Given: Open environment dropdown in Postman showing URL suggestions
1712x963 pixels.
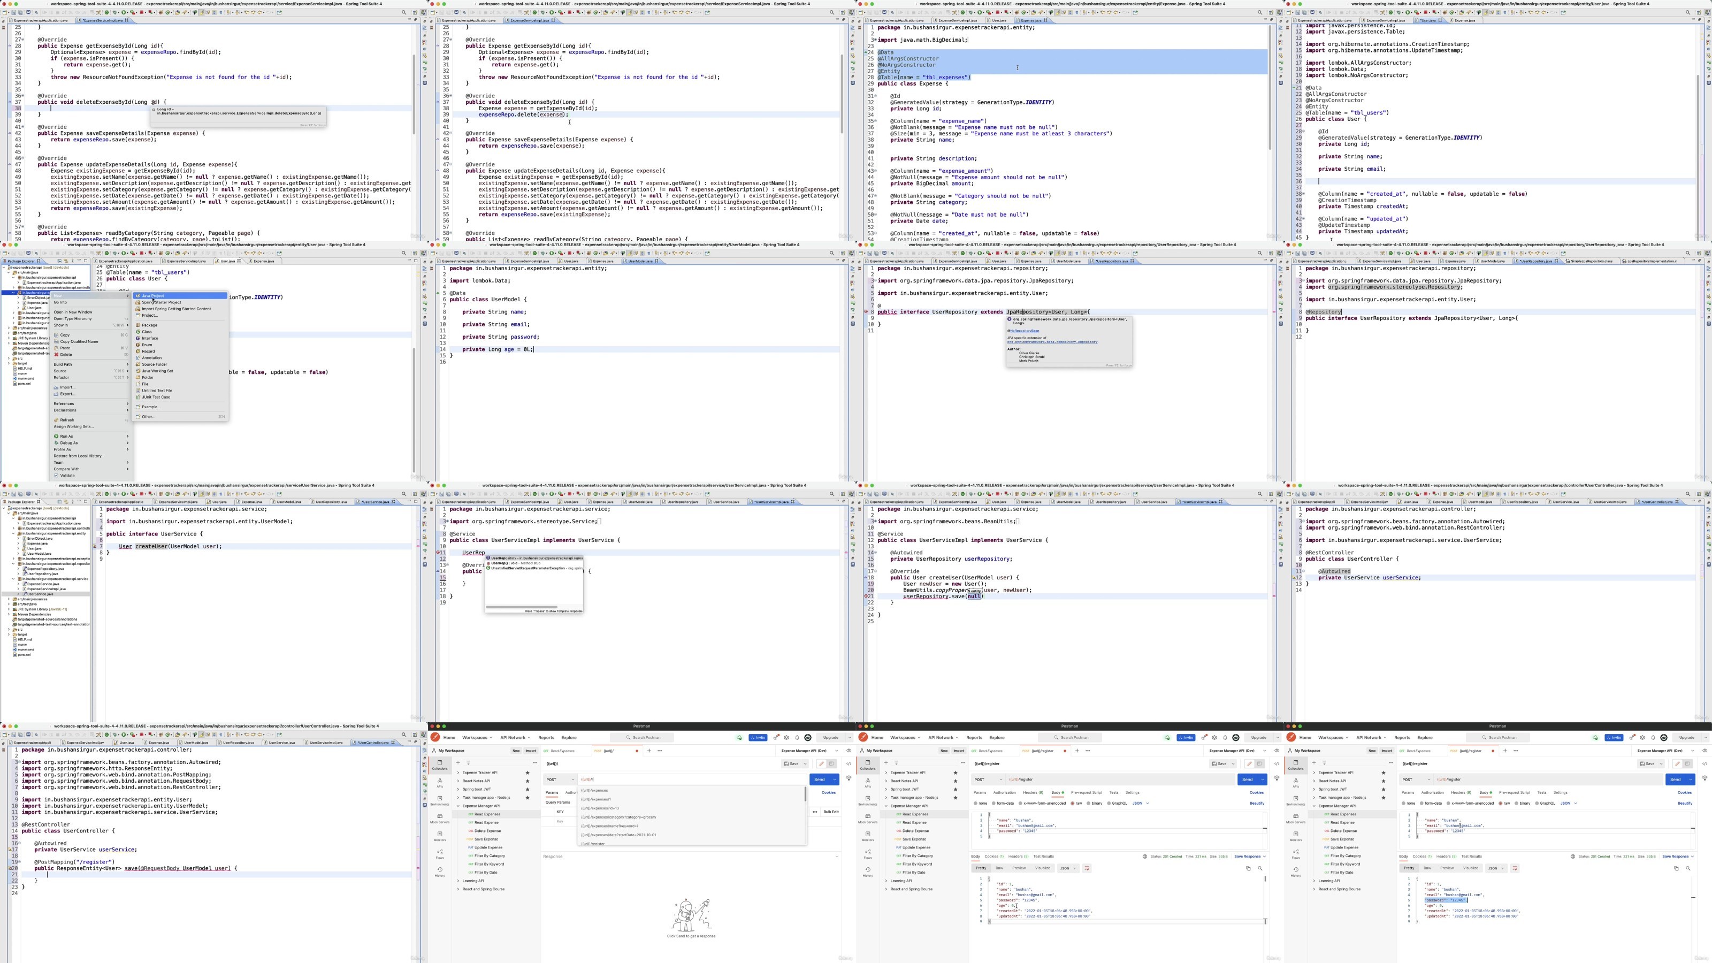Looking at the screenshot, I should [x=809, y=750].
